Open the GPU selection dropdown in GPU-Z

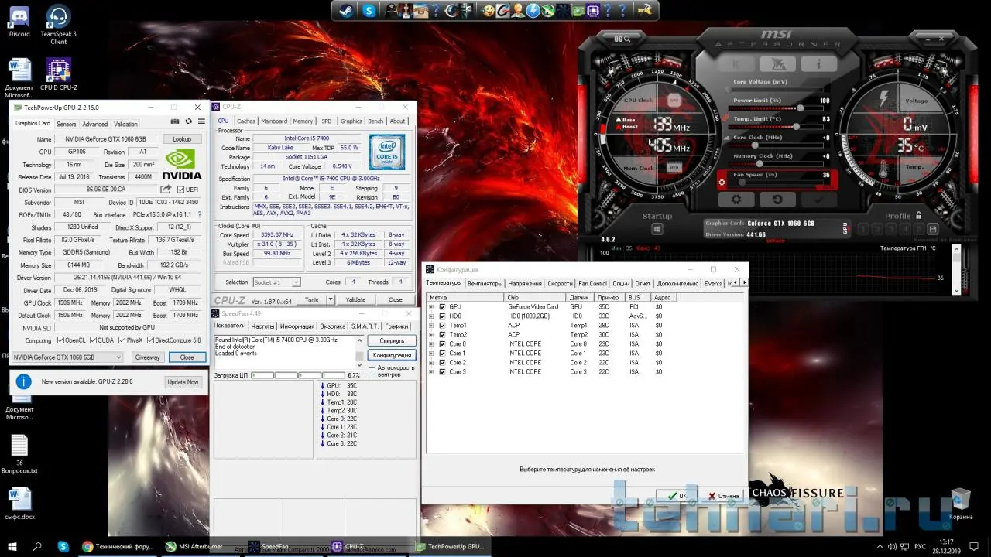point(118,357)
